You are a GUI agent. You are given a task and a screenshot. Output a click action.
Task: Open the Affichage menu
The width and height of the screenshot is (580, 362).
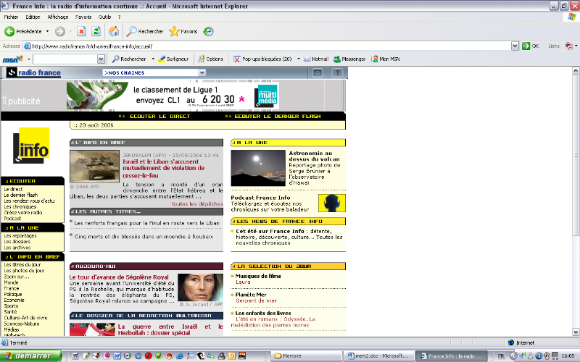pos(58,16)
